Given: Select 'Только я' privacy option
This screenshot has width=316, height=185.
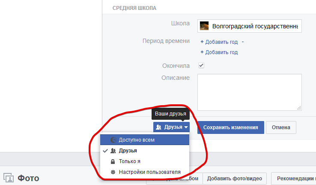Looking at the screenshot, I should tap(145, 161).
